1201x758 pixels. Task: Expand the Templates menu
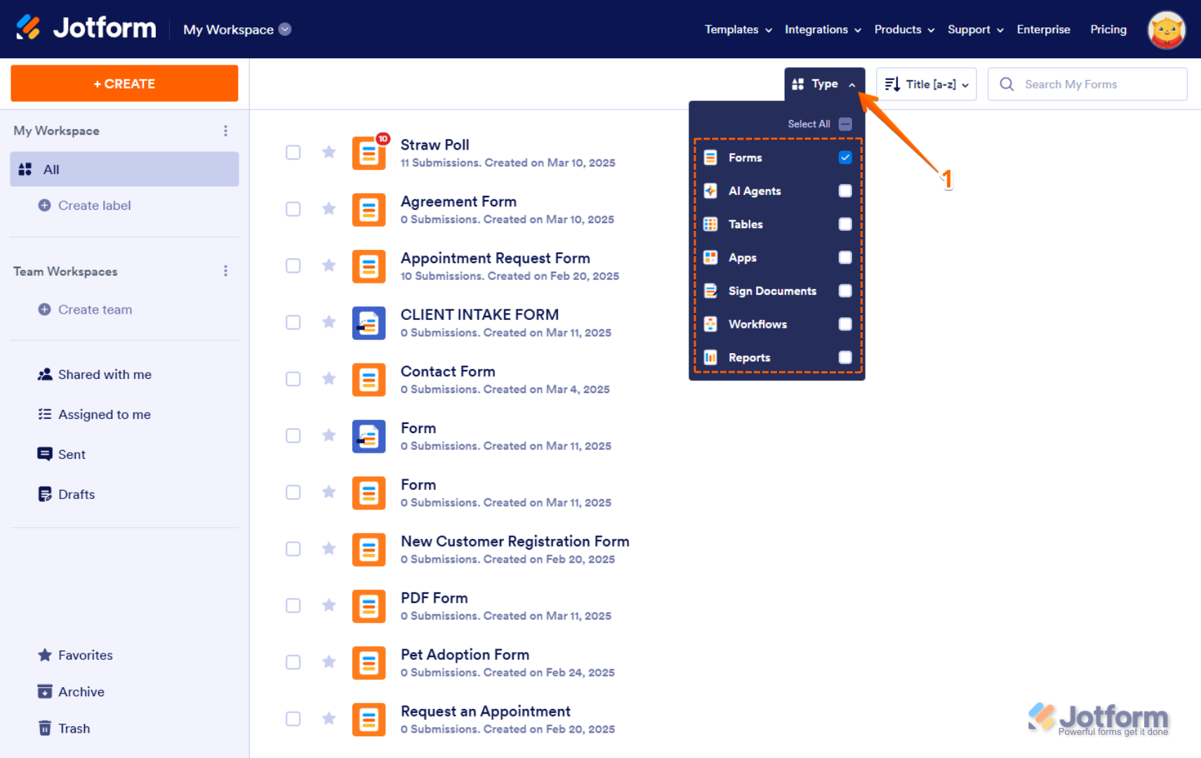(x=738, y=29)
